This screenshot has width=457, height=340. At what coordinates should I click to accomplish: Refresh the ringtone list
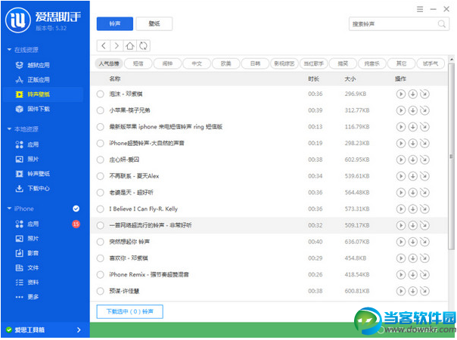coord(143,45)
